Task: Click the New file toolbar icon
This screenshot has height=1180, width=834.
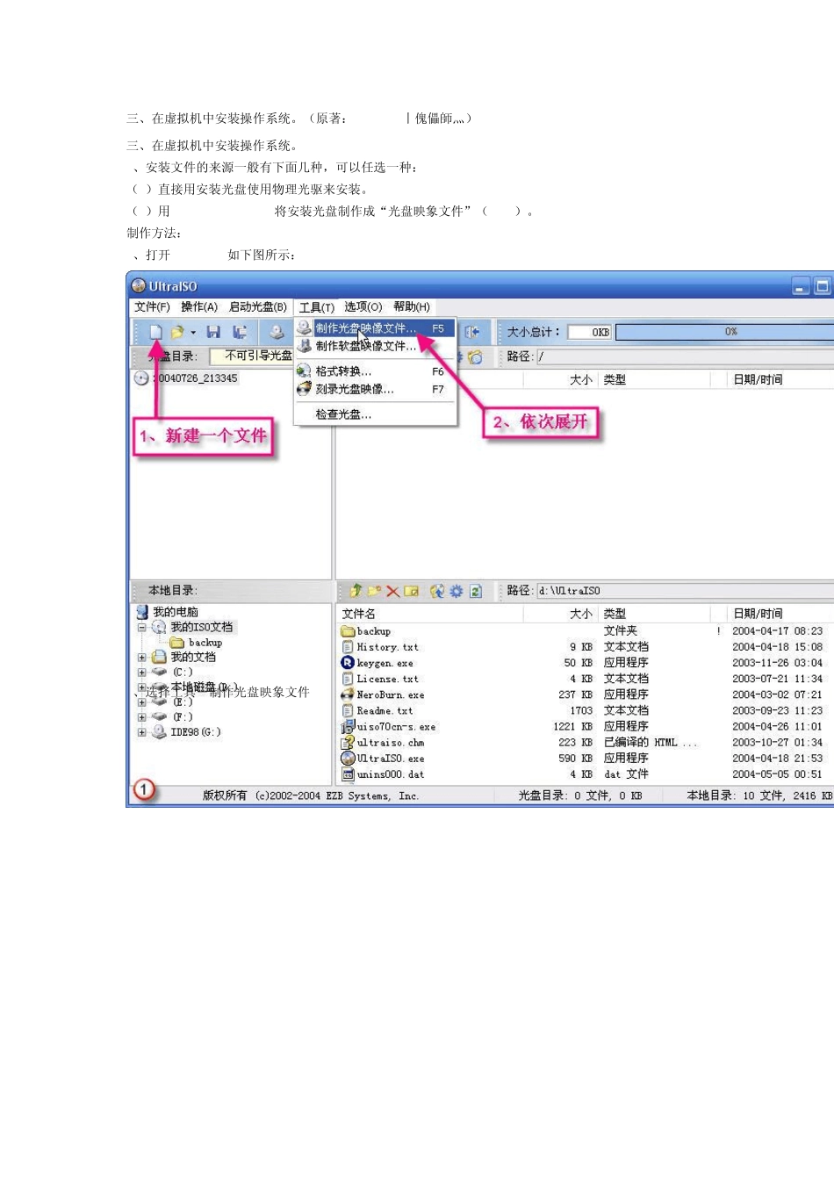Action: (155, 332)
